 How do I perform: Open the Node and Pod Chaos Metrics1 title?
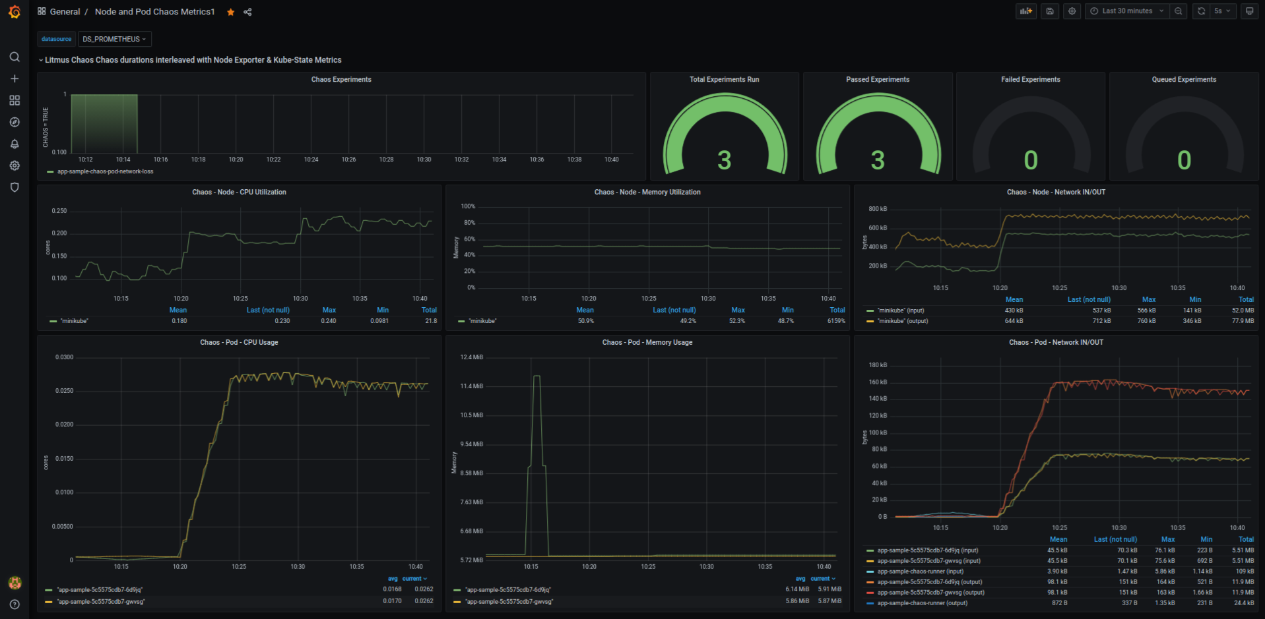(x=155, y=12)
